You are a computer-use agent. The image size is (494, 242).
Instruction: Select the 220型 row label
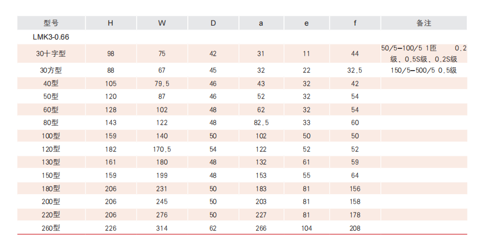point(51,215)
